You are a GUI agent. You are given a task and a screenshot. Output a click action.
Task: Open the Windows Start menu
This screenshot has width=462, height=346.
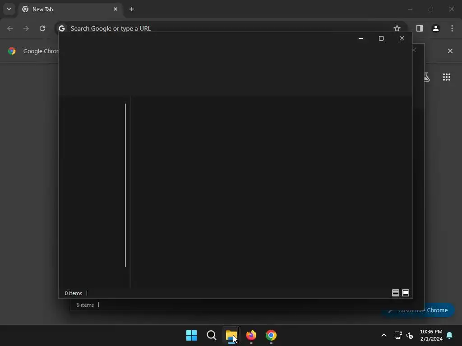pos(191,335)
